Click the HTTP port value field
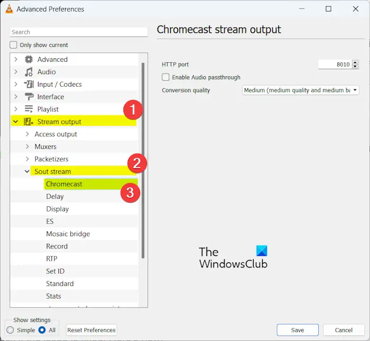The image size is (370, 341). click(335, 64)
